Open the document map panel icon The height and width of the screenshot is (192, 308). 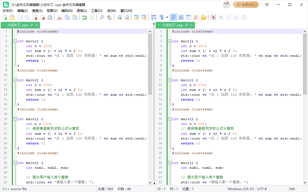189,18
